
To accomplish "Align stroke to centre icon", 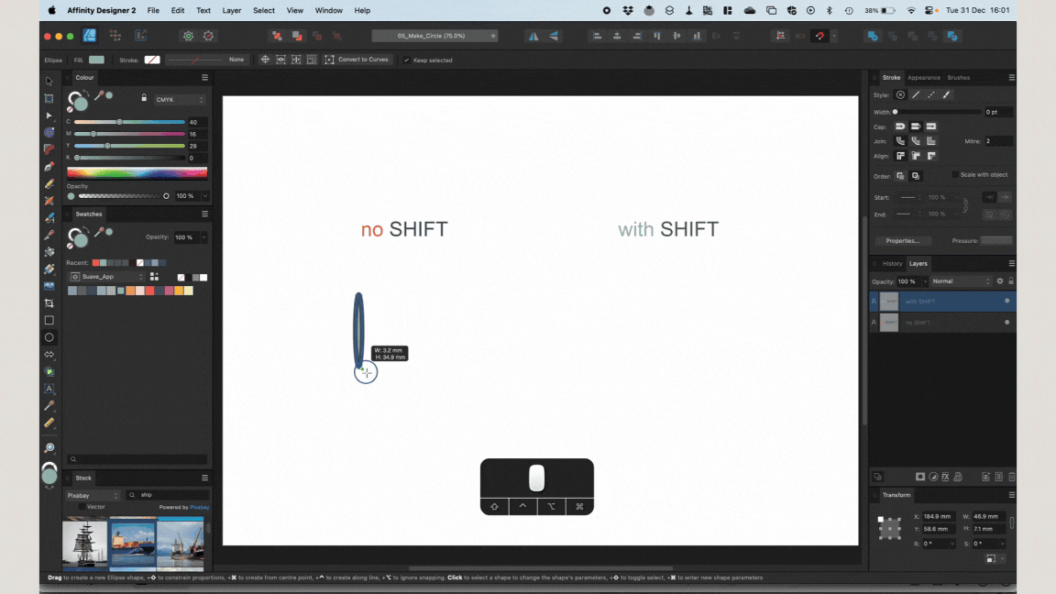I will [900, 156].
